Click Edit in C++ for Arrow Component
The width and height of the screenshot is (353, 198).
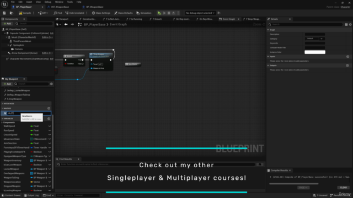47,53
